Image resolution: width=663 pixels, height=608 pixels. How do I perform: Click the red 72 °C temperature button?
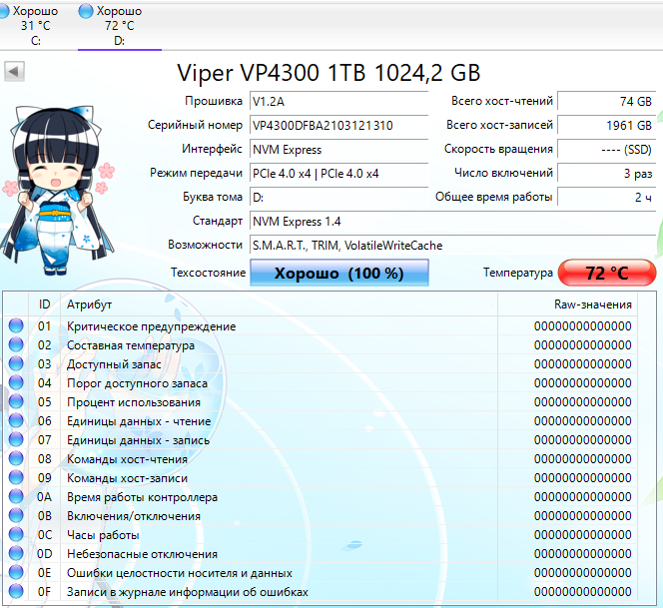pyautogui.click(x=607, y=273)
